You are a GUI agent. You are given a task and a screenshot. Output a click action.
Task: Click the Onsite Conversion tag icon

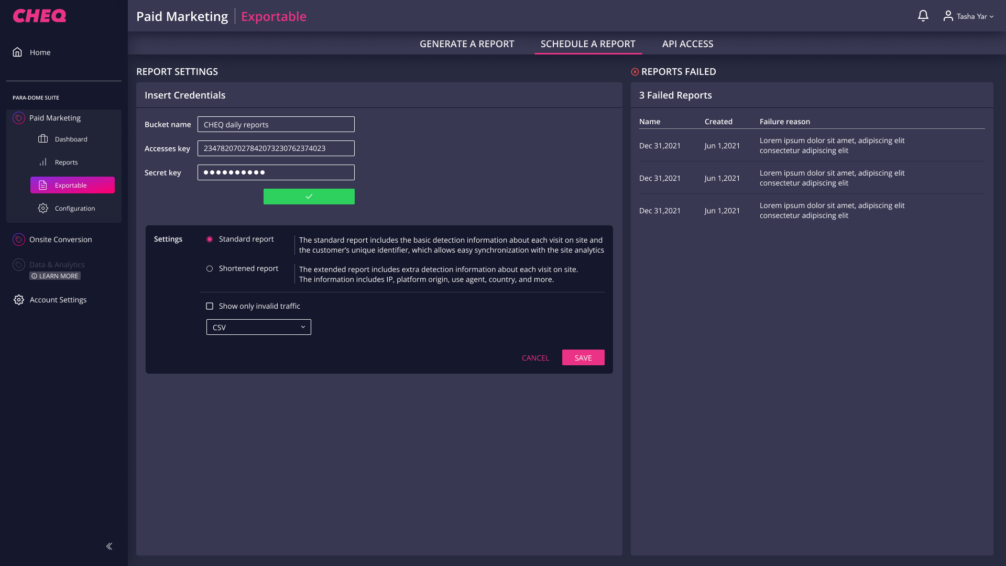(19, 240)
